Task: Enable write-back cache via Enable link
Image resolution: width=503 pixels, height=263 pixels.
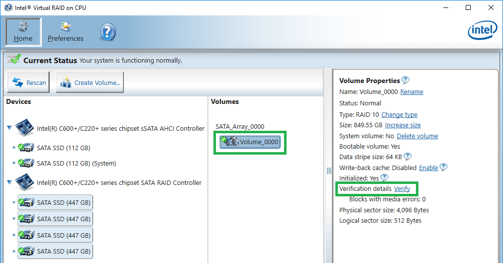Action: [428, 168]
